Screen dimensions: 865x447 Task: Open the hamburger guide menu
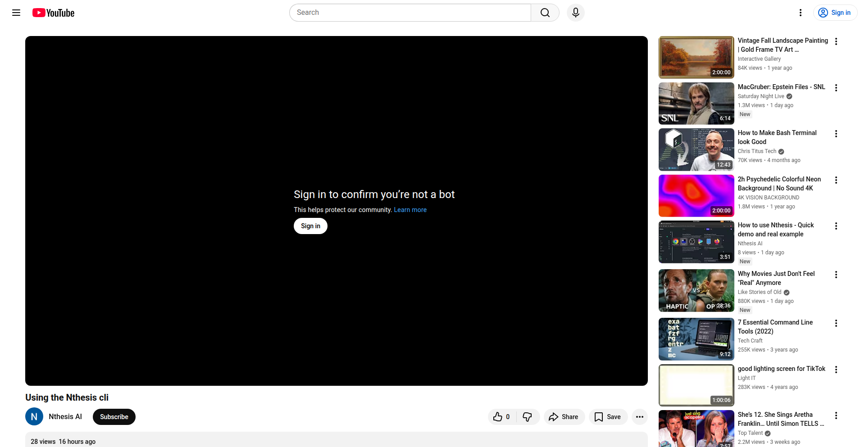(x=16, y=13)
